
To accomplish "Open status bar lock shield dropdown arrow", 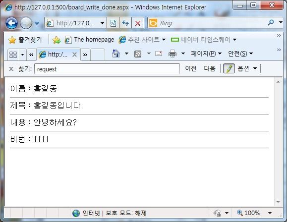I will pos(227,213).
